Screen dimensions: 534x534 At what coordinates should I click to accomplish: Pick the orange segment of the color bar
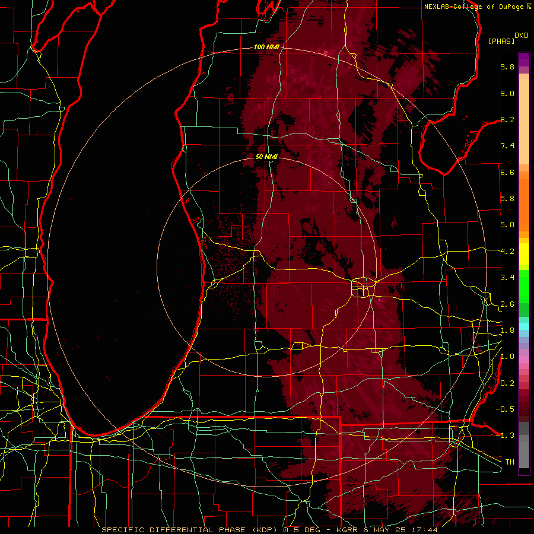(x=524, y=204)
